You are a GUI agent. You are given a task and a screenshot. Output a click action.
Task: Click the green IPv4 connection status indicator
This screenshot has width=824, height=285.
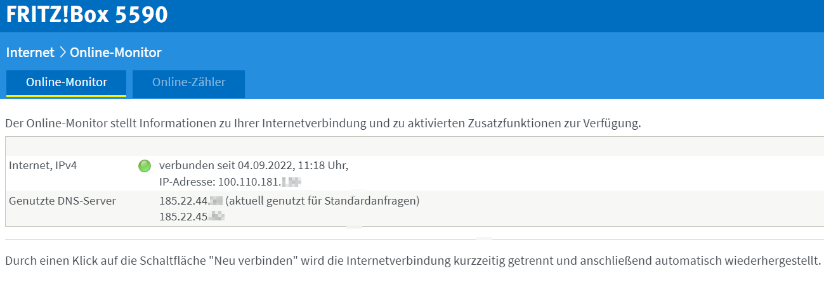(x=145, y=166)
